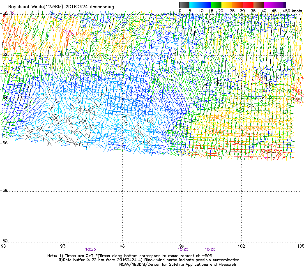
Task: Click the cyan-to-blue 5-15 knots legend band
Action: click(x=200, y=5)
